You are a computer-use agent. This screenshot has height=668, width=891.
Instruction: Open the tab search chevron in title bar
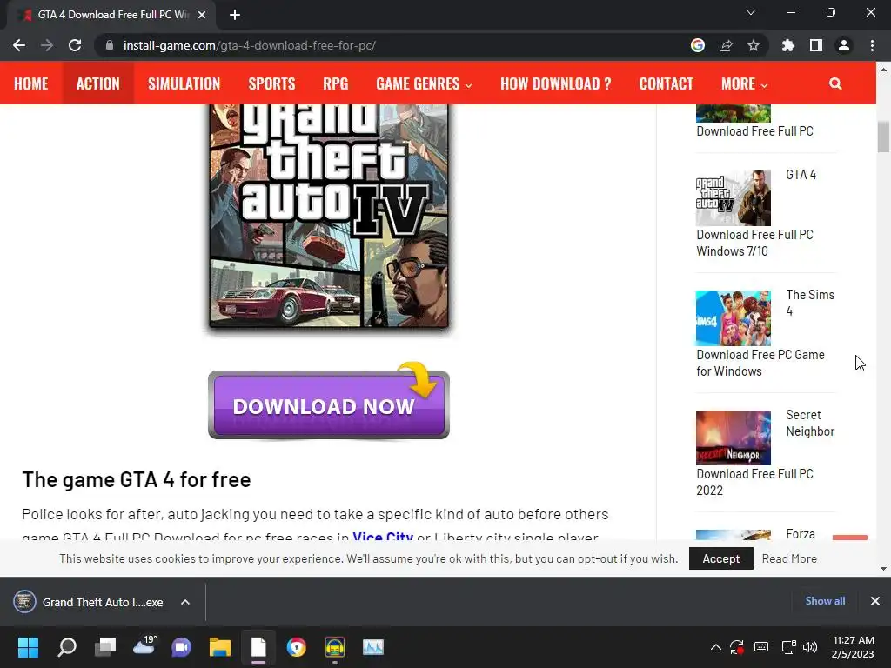click(x=751, y=12)
